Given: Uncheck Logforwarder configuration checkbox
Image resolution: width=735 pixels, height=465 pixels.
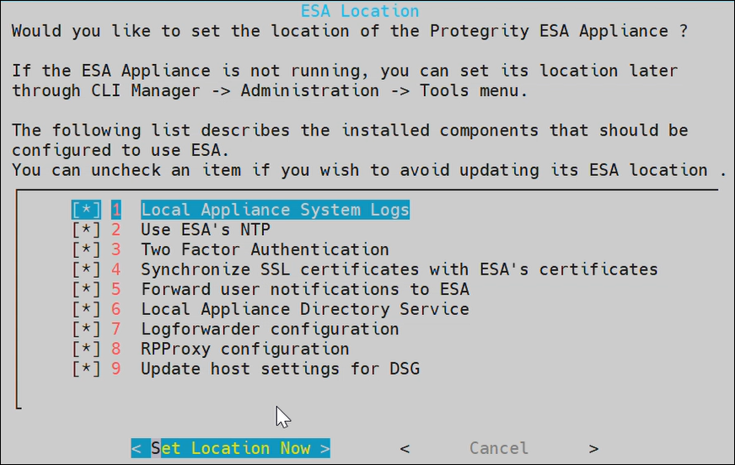Looking at the screenshot, I should [x=86, y=329].
